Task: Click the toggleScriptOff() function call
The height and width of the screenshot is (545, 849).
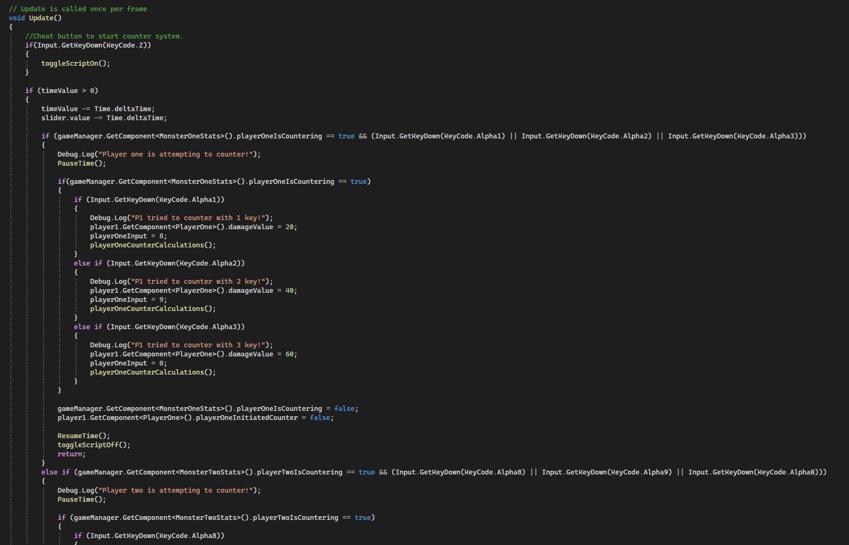Action: click(94, 445)
